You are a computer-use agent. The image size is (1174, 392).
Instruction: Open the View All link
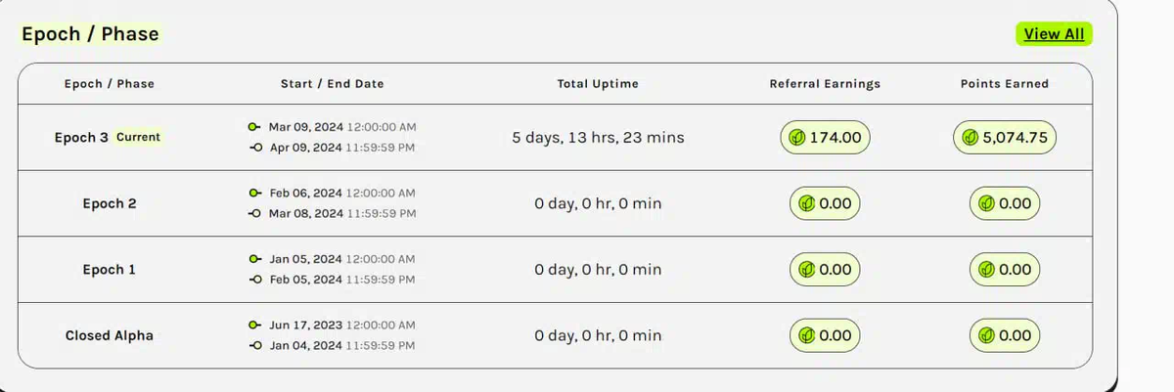[1054, 34]
